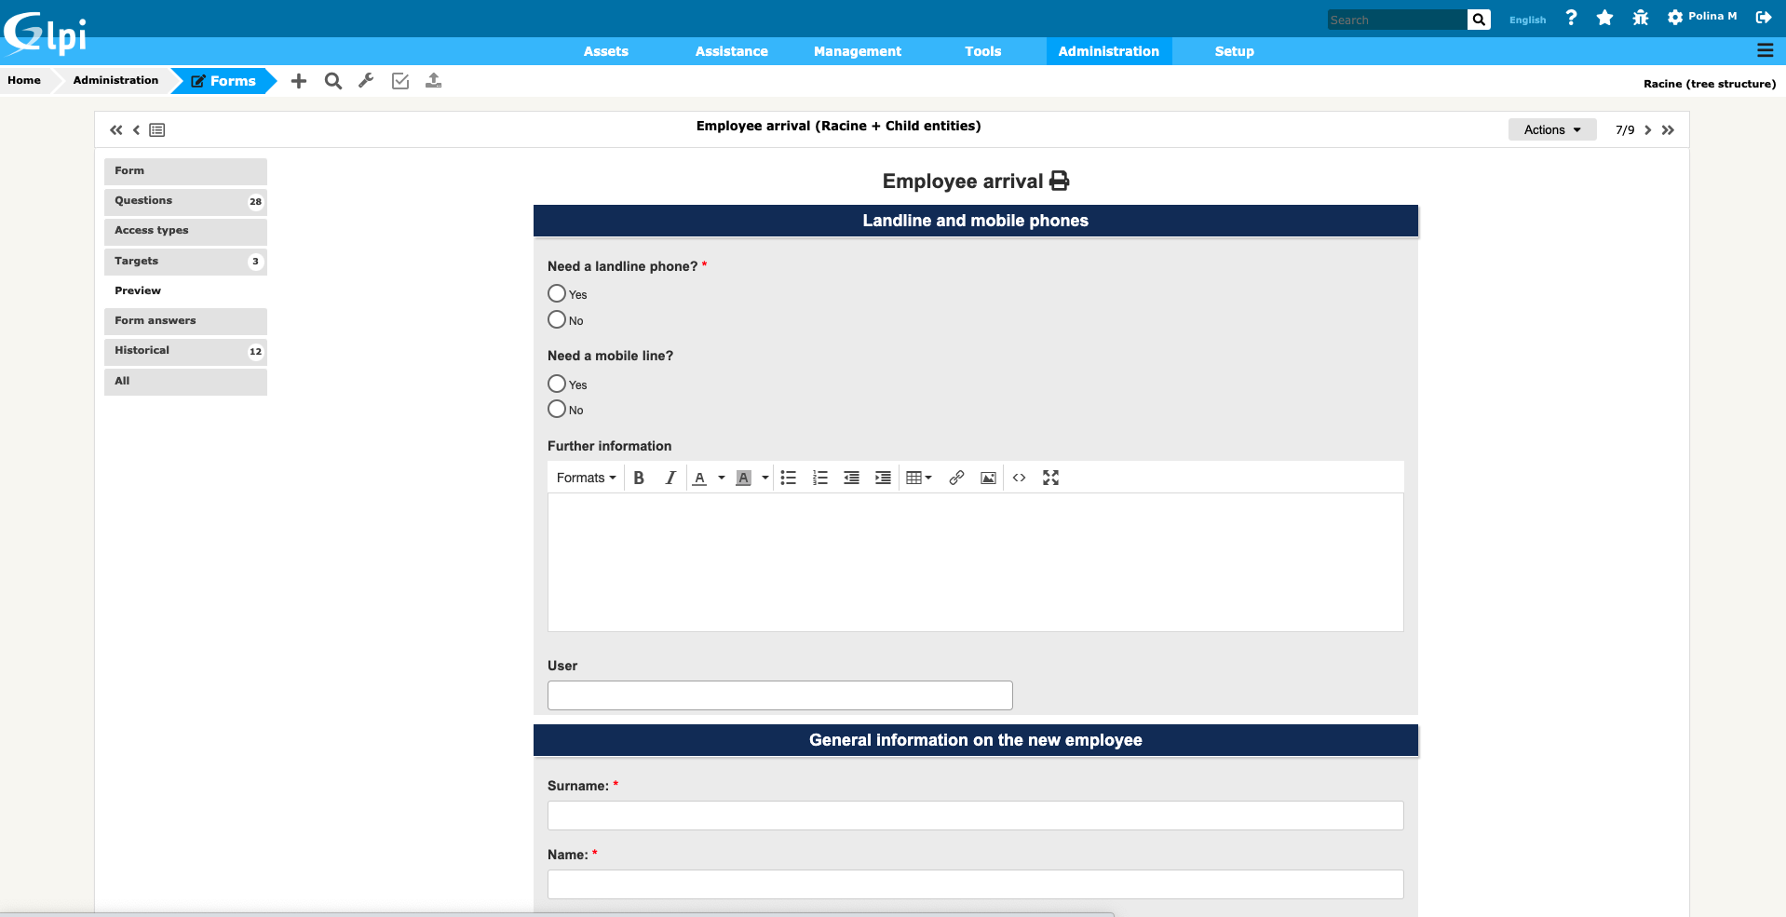Open the Formats dropdown in the editor
Viewport: 1786px width, 917px height.
[587, 478]
